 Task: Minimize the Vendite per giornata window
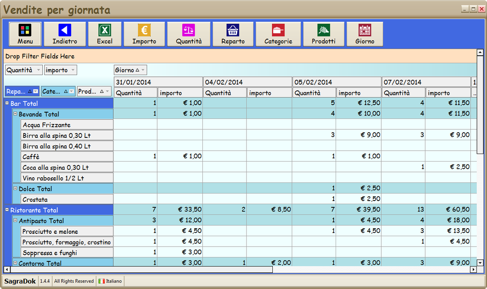click(x=465, y=9)
